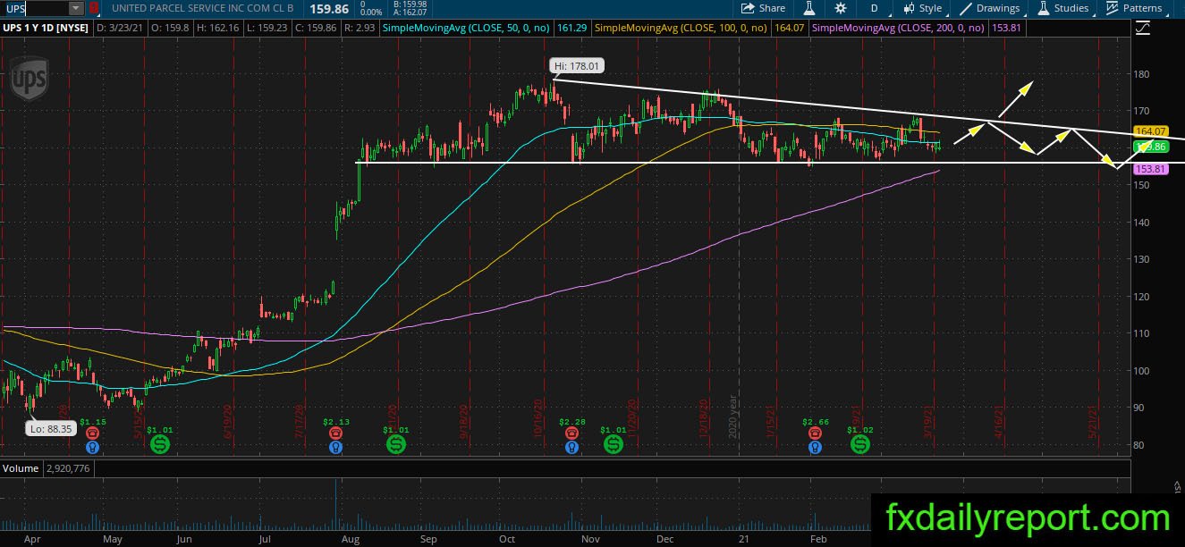Viewport: 1185px width, 547px height.
Task: Click lightbulb icon under $2.28 earnings
Action: [571, 447]
